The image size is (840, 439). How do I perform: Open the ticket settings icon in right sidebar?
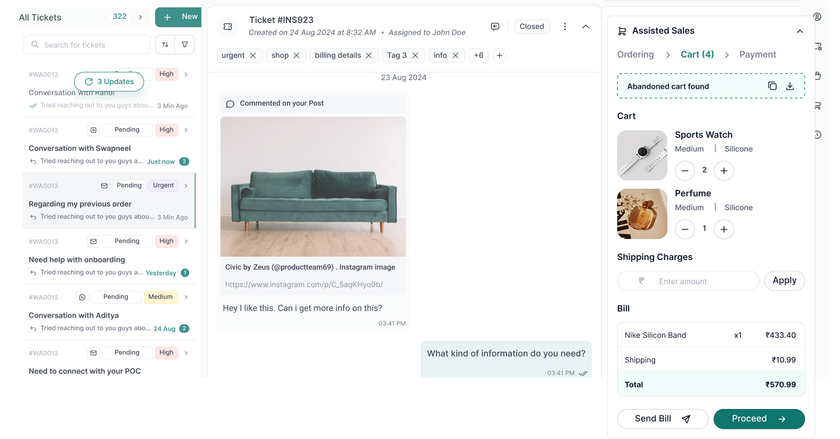pos(818,47)
